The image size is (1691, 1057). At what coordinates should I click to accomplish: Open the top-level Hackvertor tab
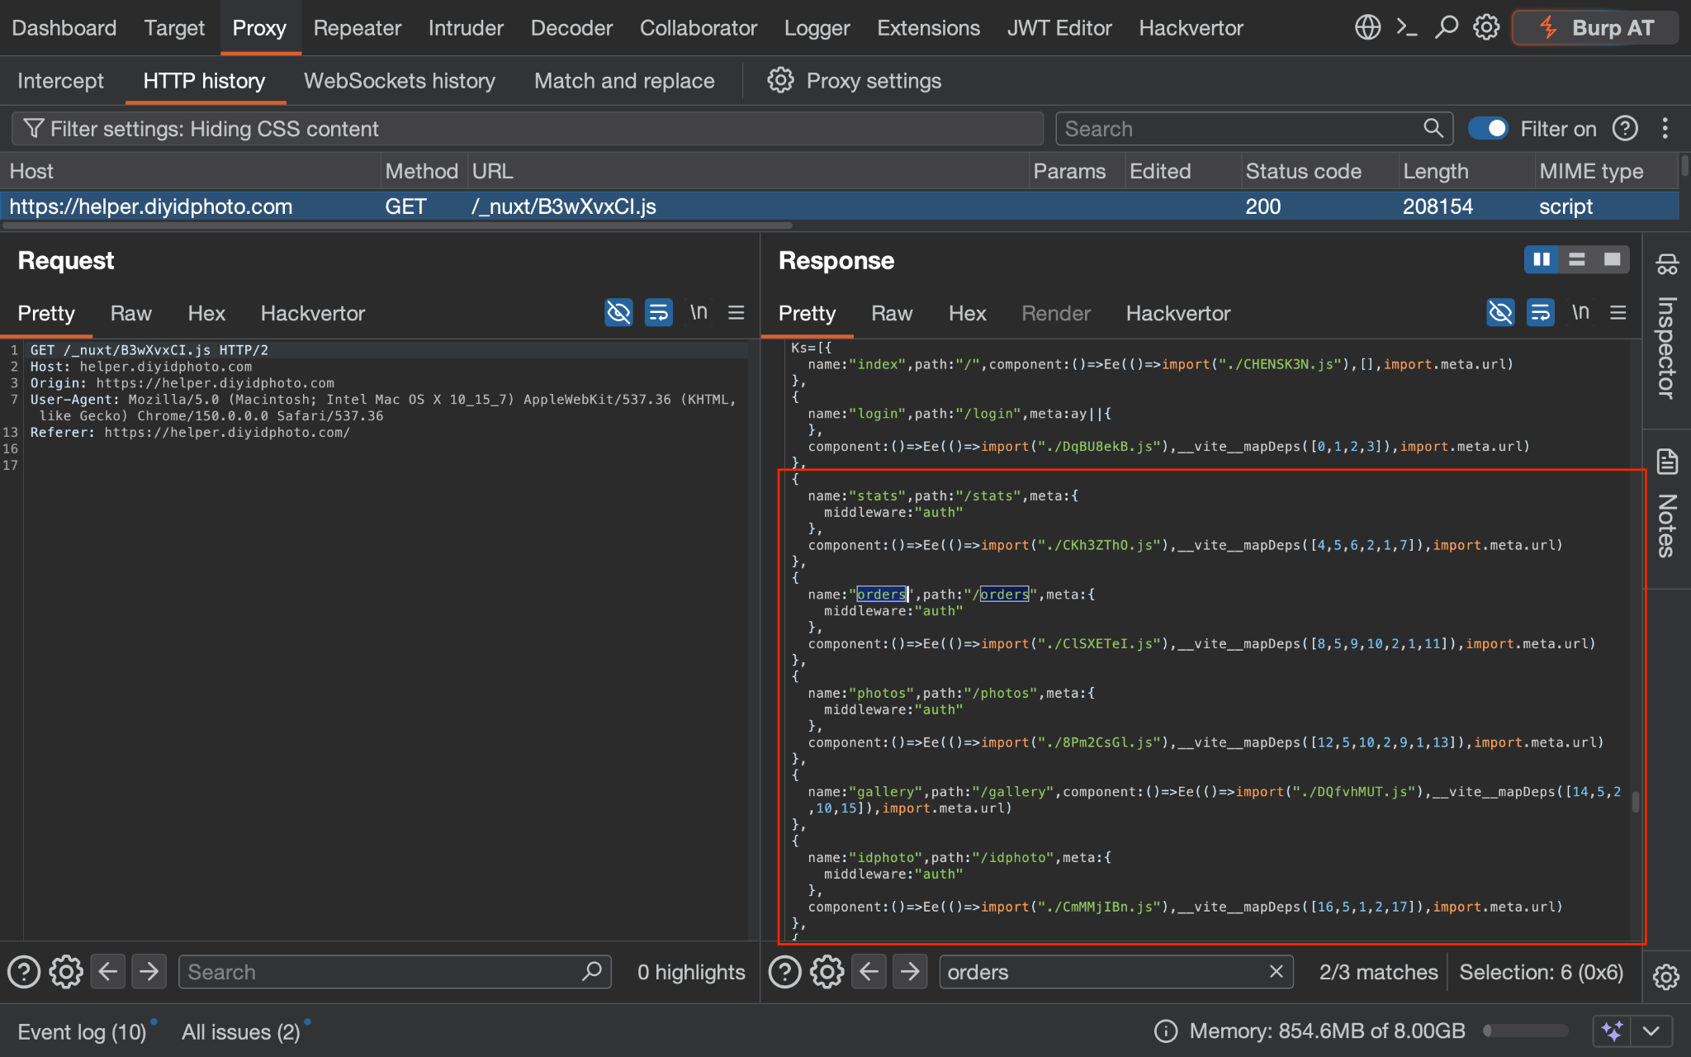point(1191,27)
